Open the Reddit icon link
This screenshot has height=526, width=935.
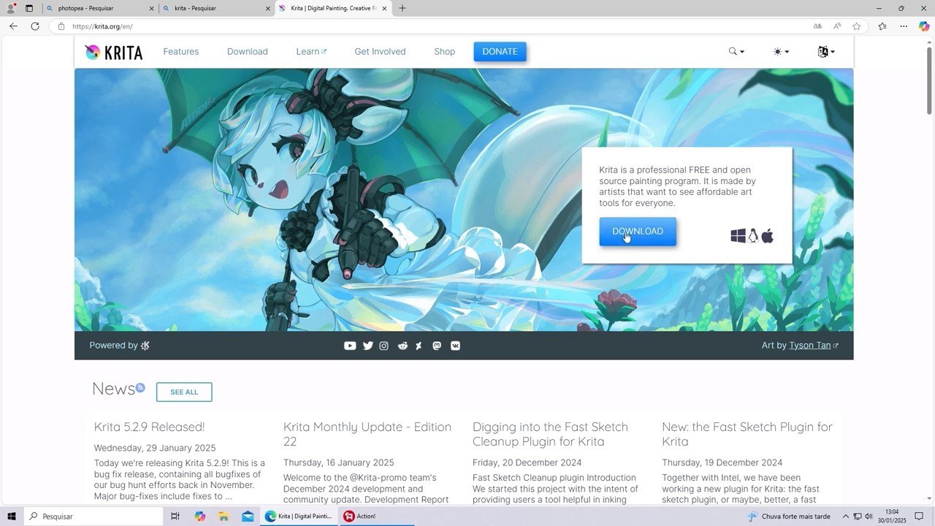(402, 346)
